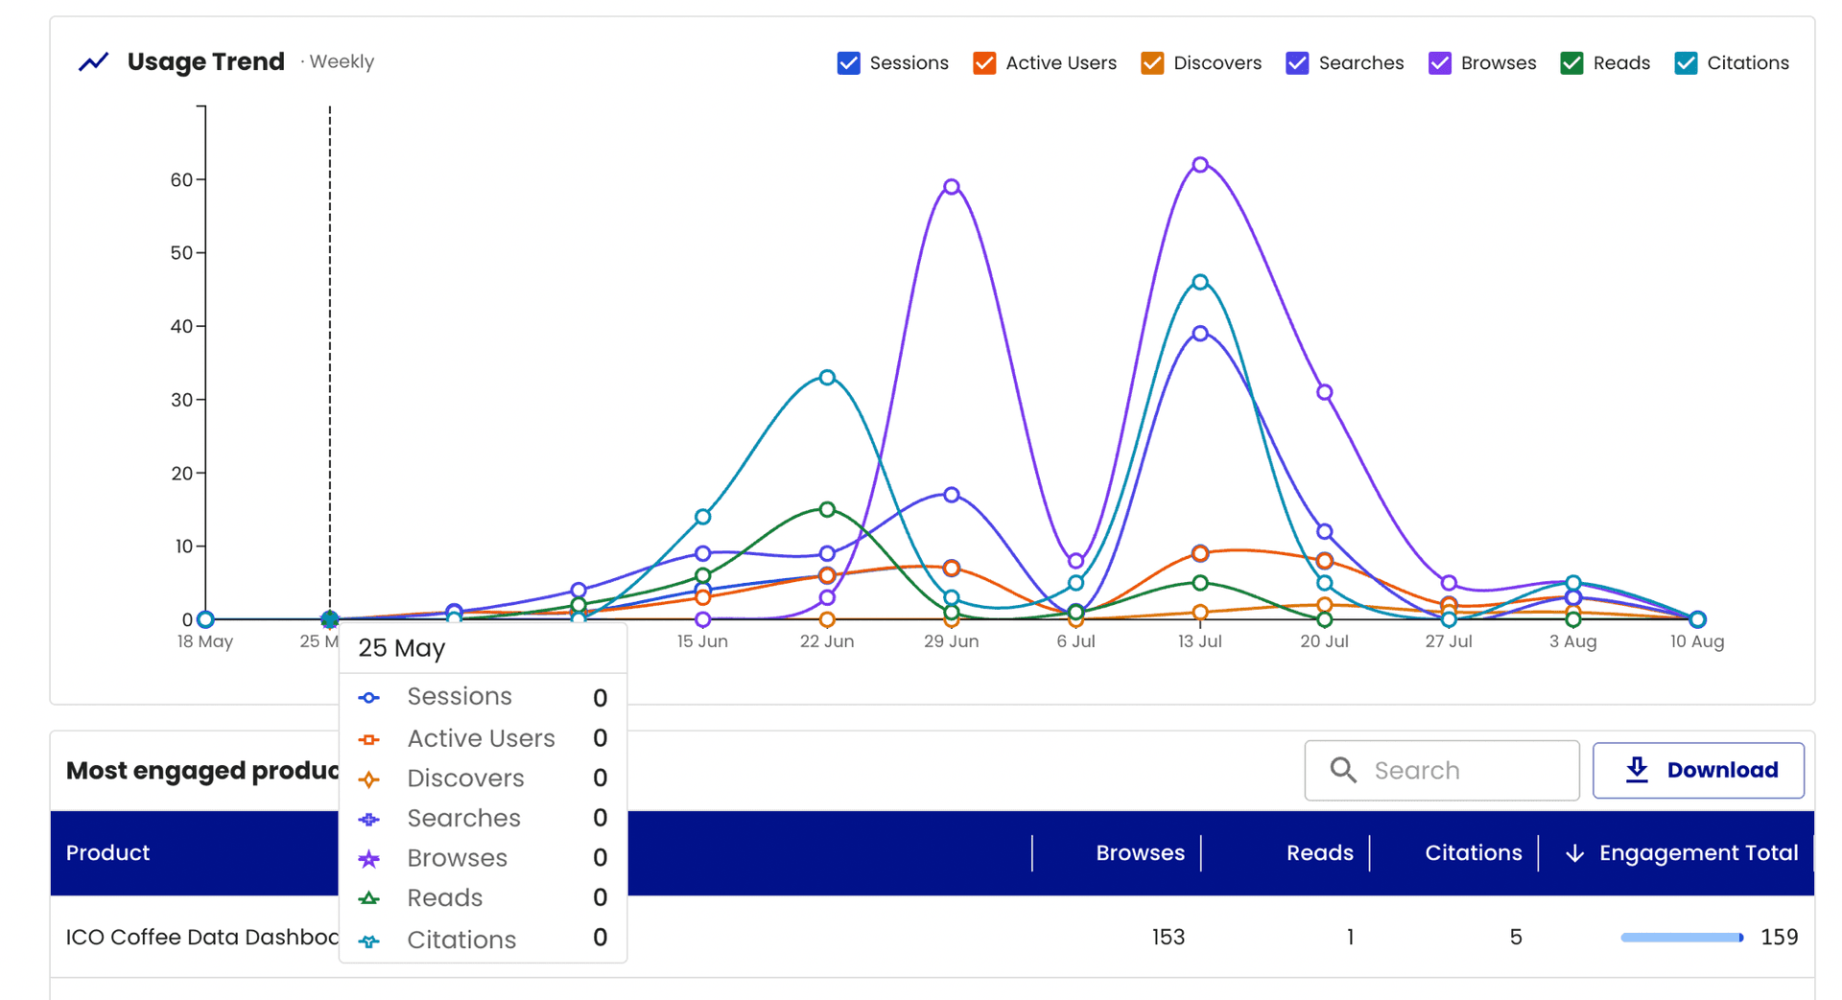Disable the Searches series checkbox
This screenshot has height=1000, width=1842.
click(x=1297, y=63)
